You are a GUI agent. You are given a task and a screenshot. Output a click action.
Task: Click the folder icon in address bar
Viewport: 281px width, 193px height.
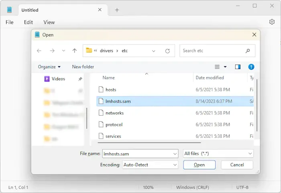tap(89, 50)
